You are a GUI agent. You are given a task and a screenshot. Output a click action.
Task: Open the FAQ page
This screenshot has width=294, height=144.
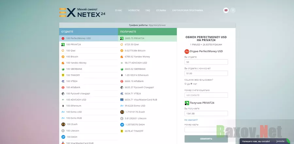148,10
